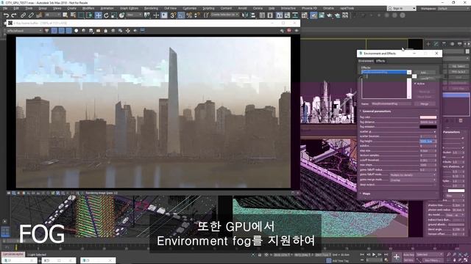Image resolution: width=471 pixels, height=264 pixels.
Task: Activate the Select and Move tool
Action: 98,15
